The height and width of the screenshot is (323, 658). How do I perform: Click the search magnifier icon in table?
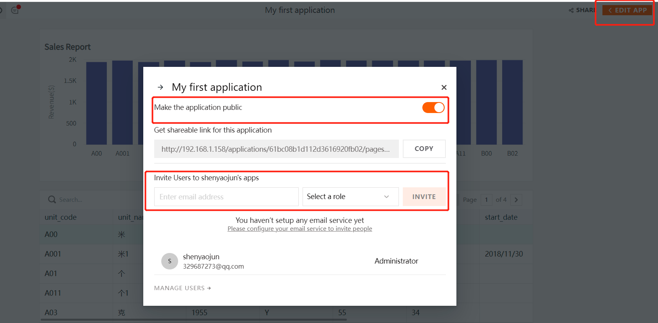pos(52,199)
